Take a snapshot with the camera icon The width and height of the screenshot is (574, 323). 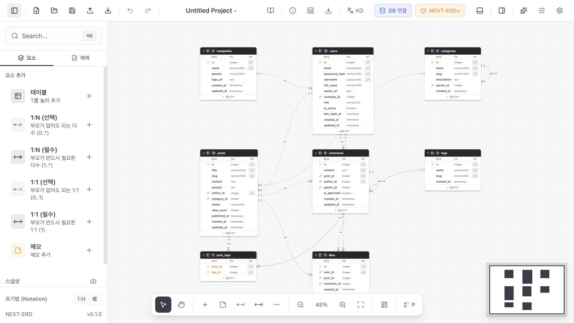[x=93, y=281]
